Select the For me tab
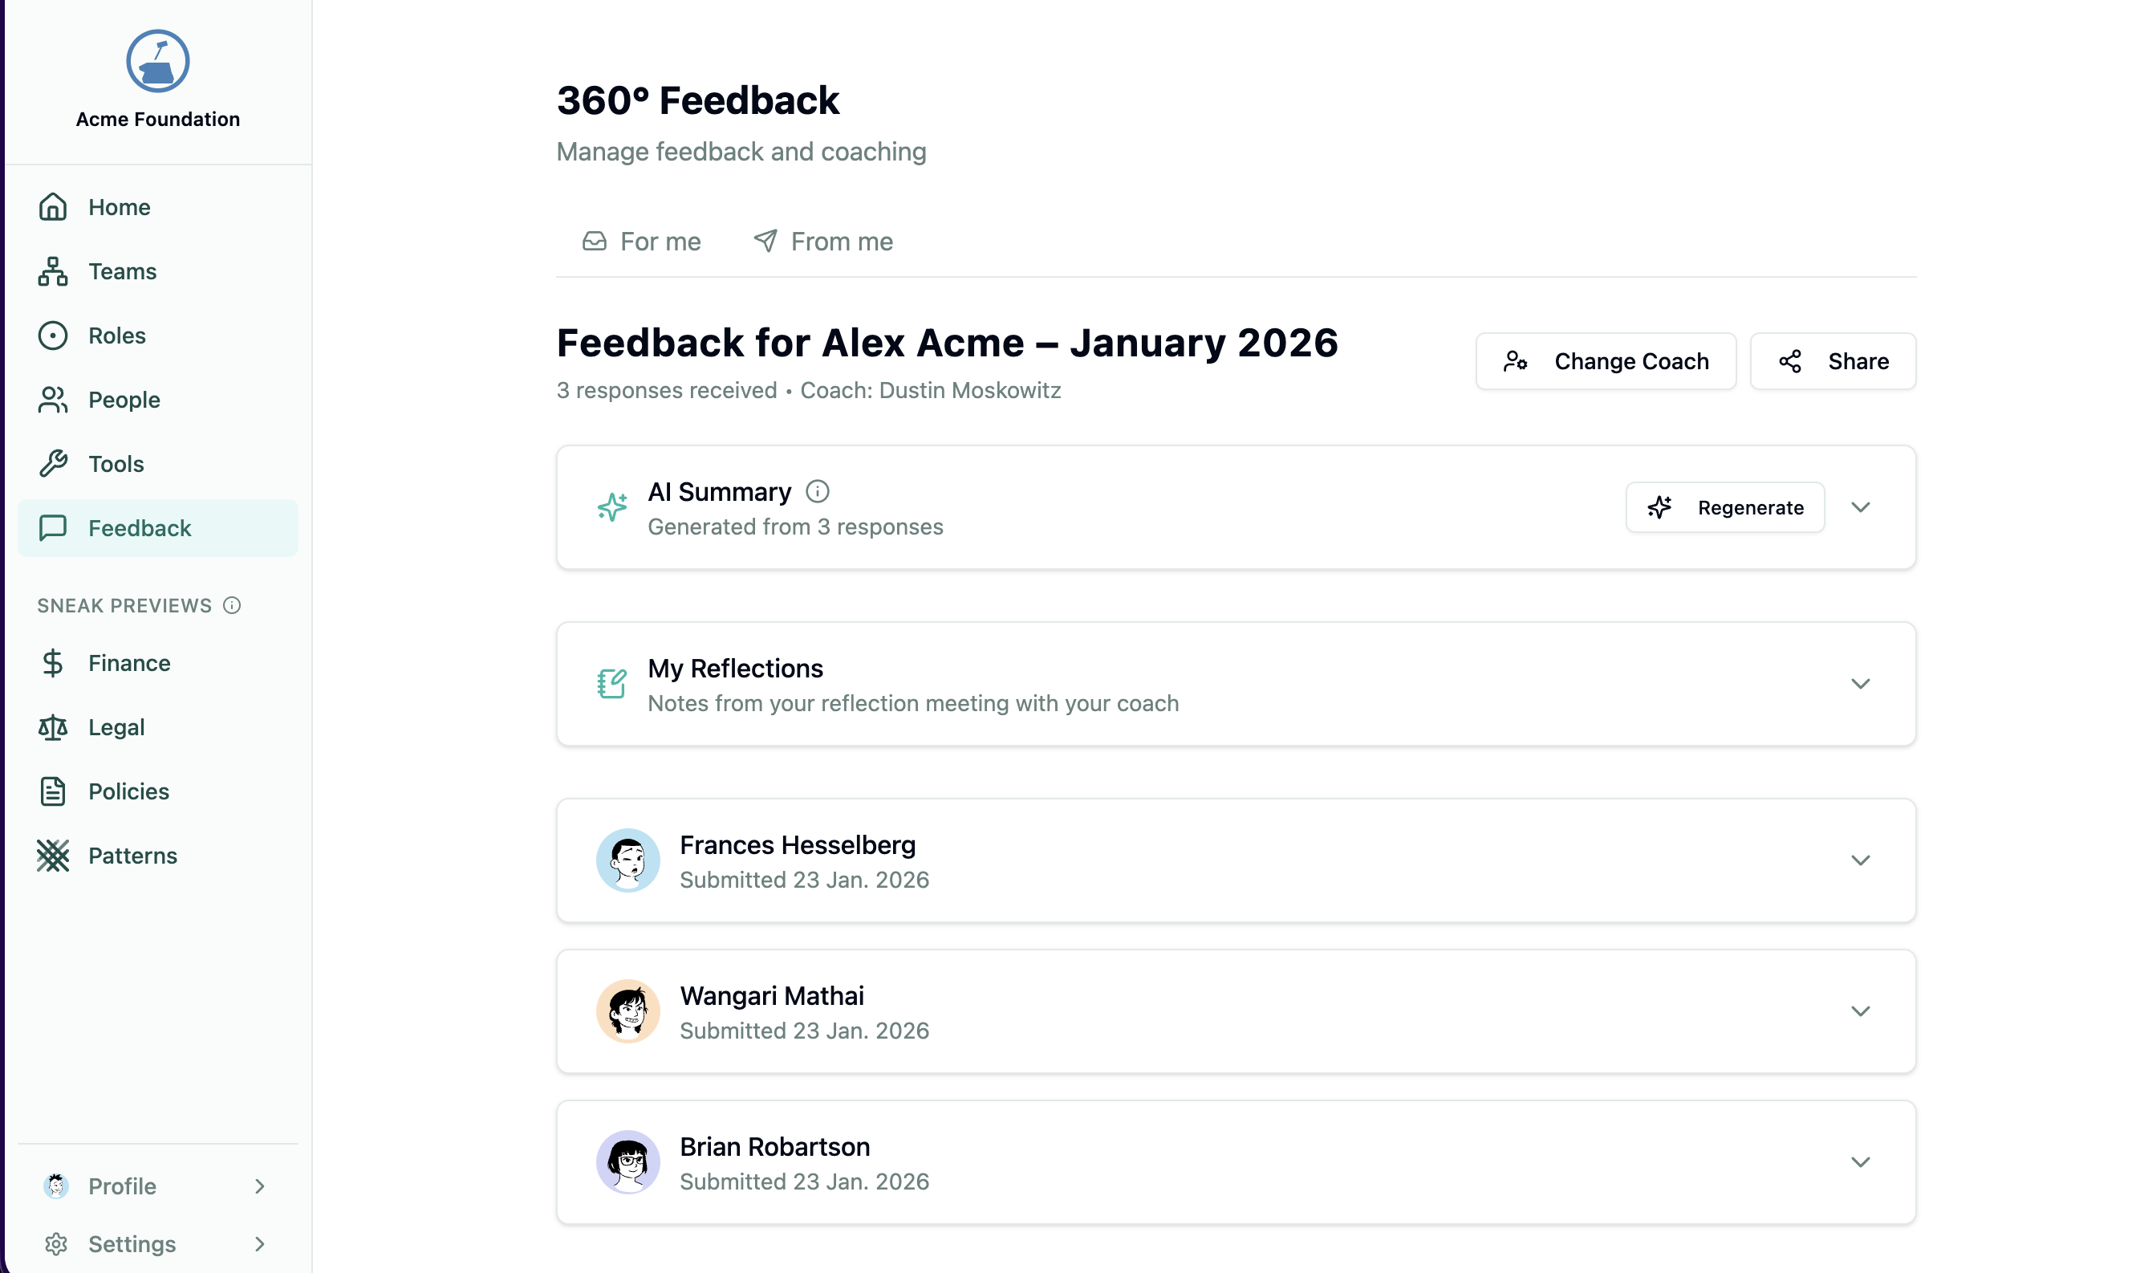This screenshot has height=1273, width=2136. coord(640,241)
